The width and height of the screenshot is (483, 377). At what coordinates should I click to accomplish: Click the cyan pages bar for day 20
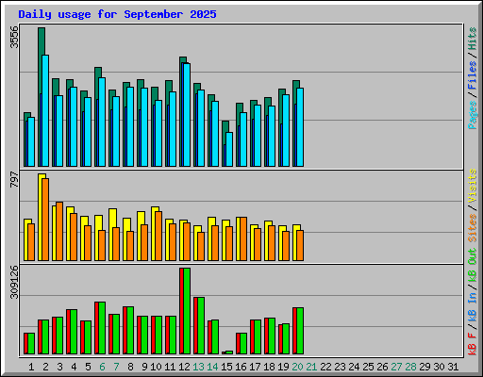tap(300, 127)
